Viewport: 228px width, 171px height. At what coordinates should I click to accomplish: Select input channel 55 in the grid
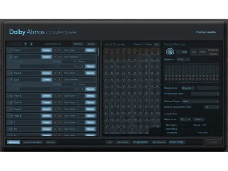coord(129,84)
